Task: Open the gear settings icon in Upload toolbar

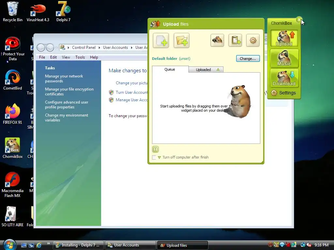Action: point(253,40)
